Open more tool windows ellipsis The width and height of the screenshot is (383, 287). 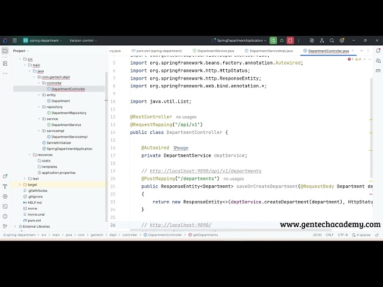point(5,73)
